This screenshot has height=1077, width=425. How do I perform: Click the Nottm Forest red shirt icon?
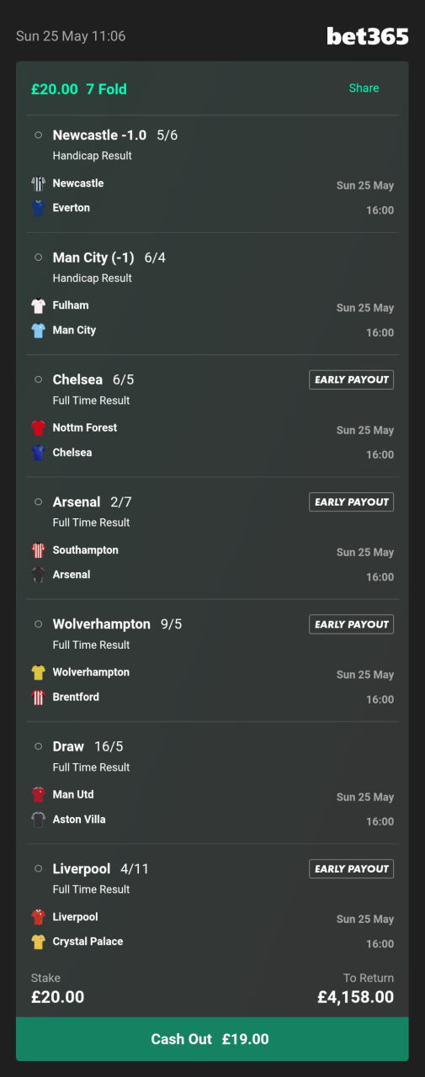(x=38, y=428)
